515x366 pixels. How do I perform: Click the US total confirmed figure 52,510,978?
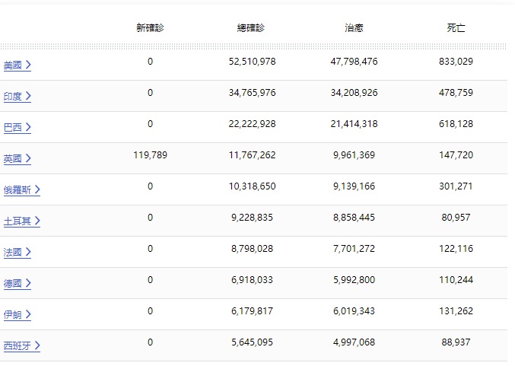(x=252, y=62)
